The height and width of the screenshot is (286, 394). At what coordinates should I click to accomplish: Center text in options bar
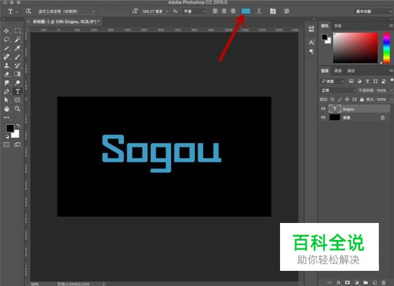(224, 11)
